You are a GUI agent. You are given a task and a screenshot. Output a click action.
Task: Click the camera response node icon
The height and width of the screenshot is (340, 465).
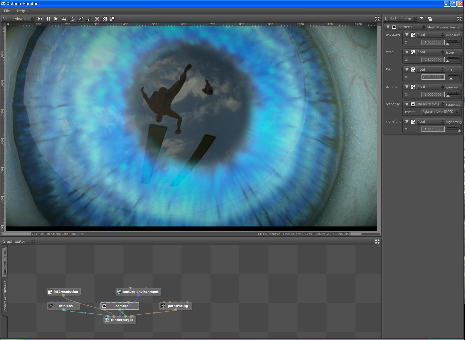pyautogui.click(x=413, y=104)
